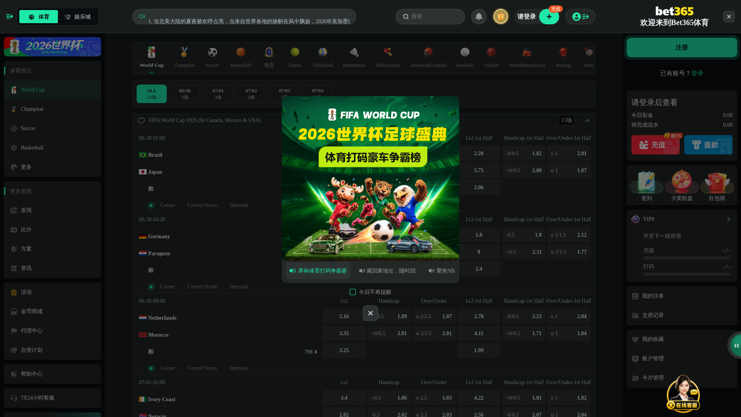Select the 06/30 date tab
Screen dimensions: 741x417
[185, 94]
